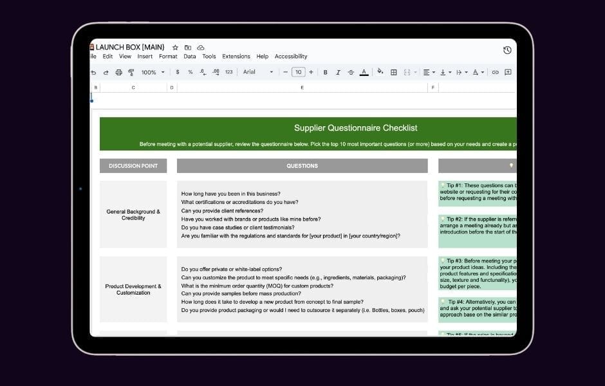Select column D header
The height and width of the screenshot is (386, 605).
pos(172,87)
